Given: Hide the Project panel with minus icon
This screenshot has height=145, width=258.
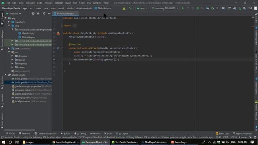Looking at the screenshot, I should tap(49, 13).
